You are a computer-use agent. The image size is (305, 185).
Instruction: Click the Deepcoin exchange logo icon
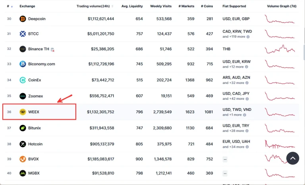pos(23,19)
